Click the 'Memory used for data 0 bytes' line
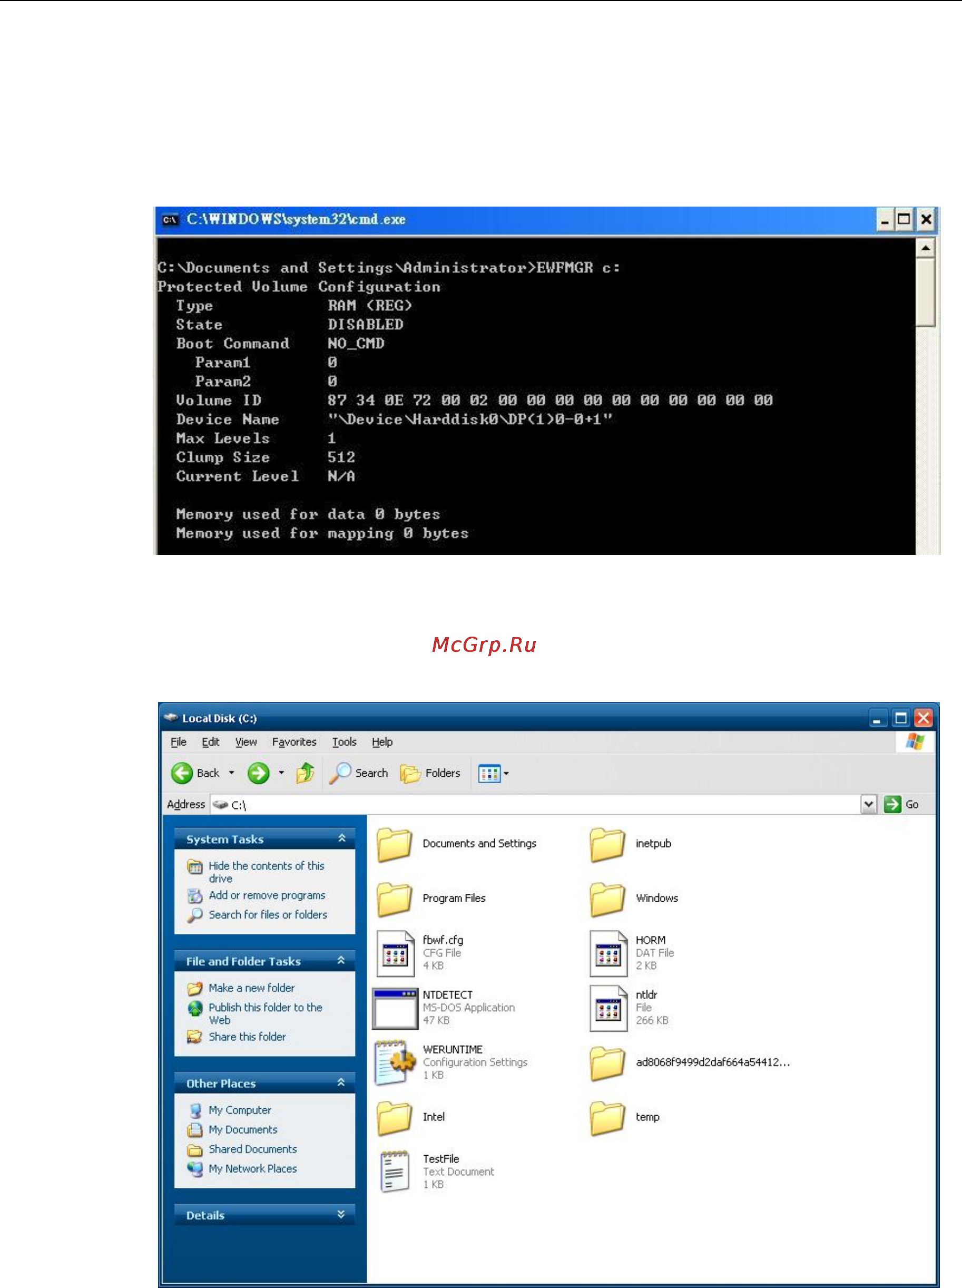The width and height of the screenshot is (962, 1288). point(308,514)
